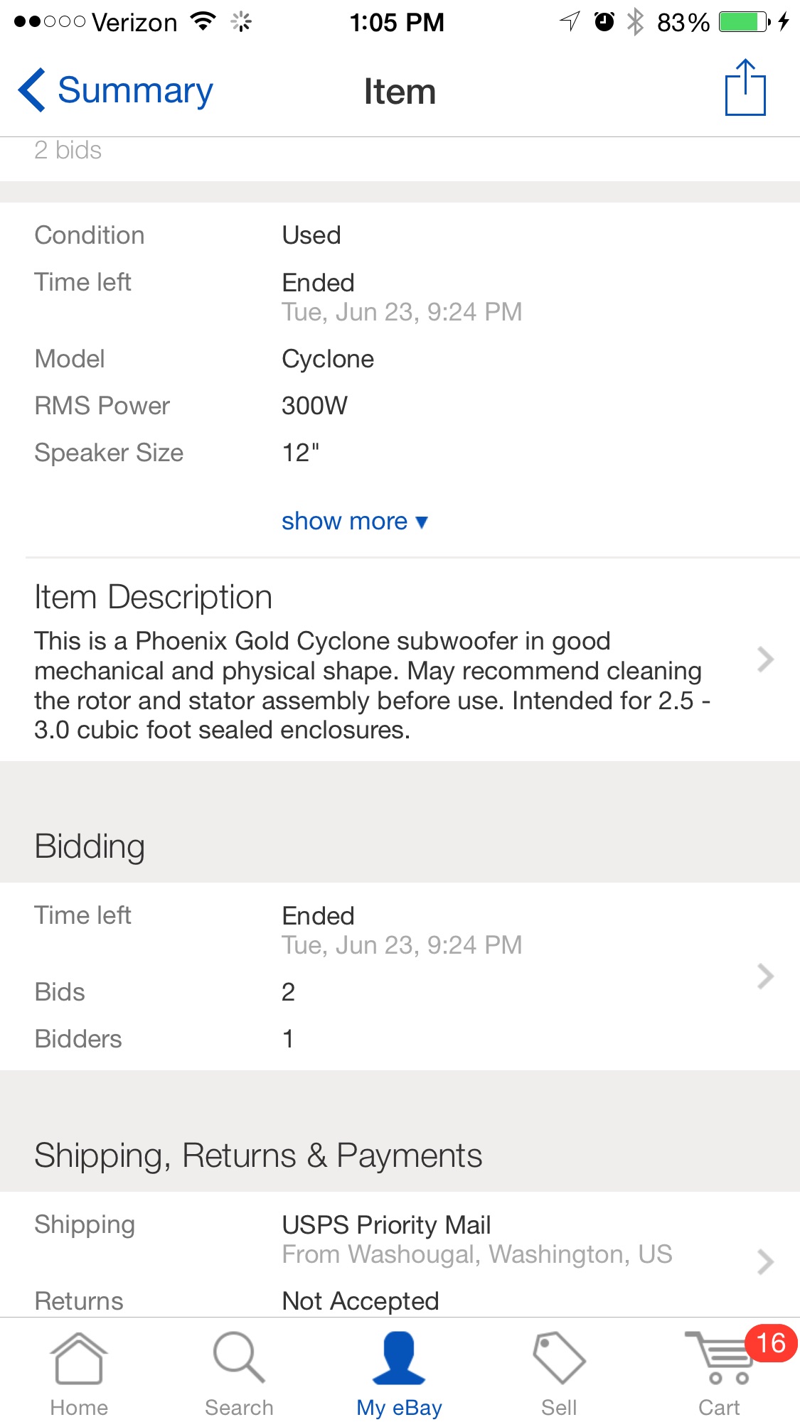
Task: Open bidding details chevron
Action: [x=765, y=976]
